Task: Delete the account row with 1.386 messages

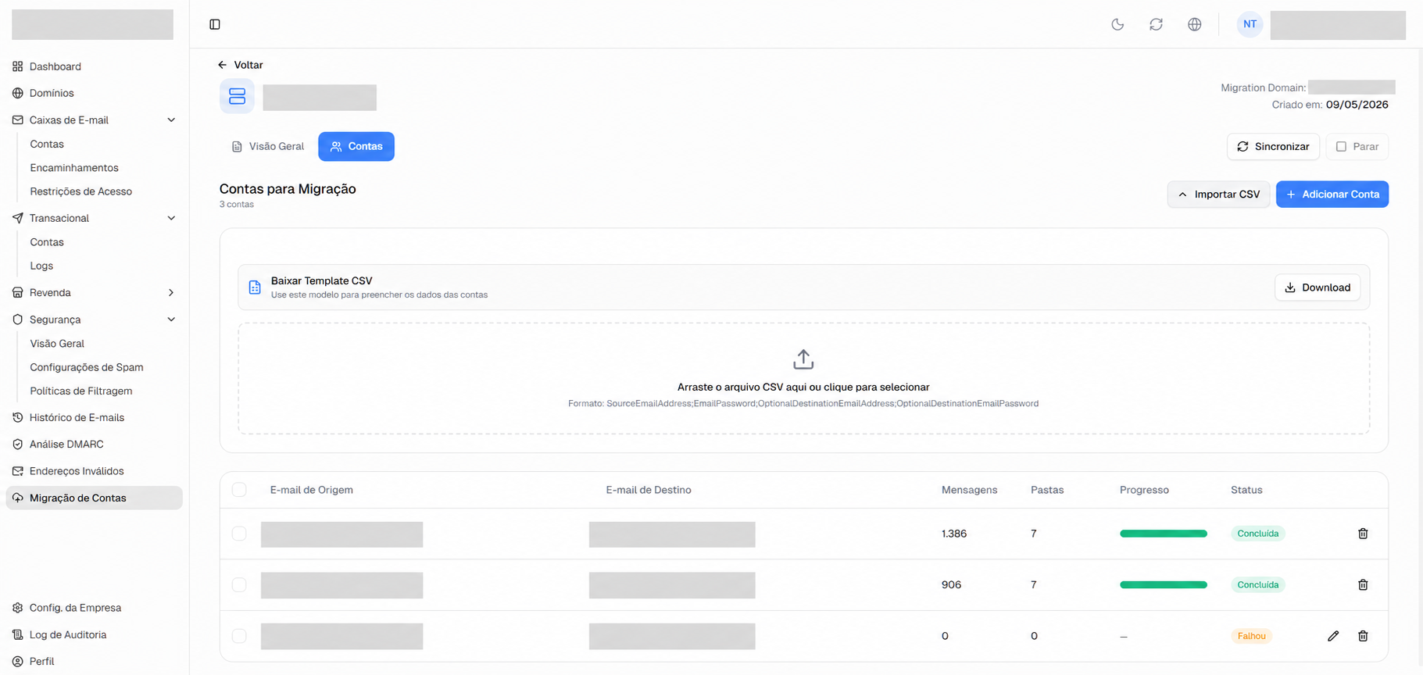Action: tap(1363, 534)
